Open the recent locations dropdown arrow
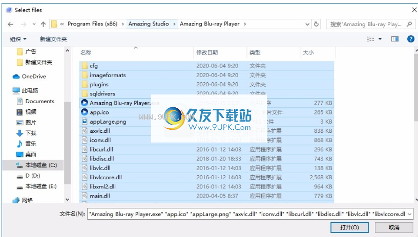Image resolution: width=418 pixels, height=237 pixels. [x=34, y=24]
